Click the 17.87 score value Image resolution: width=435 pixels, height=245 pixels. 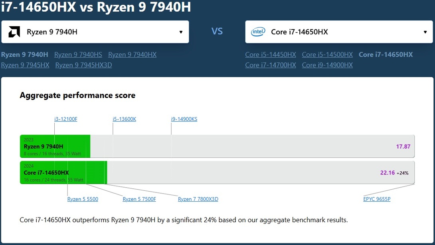tap(403, 147)
